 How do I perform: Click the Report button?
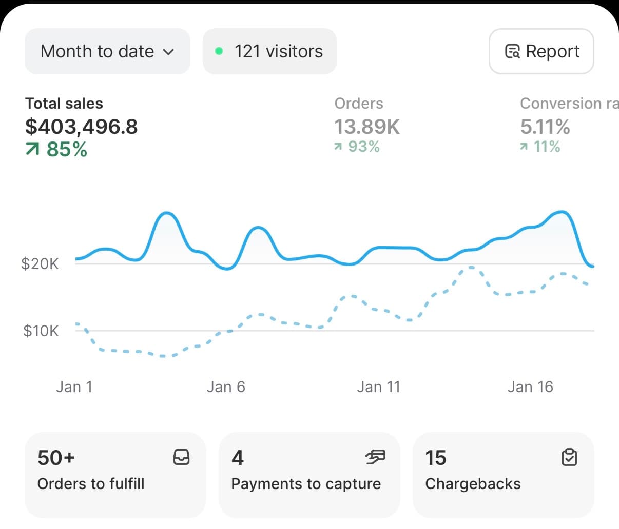click(541, 51)
